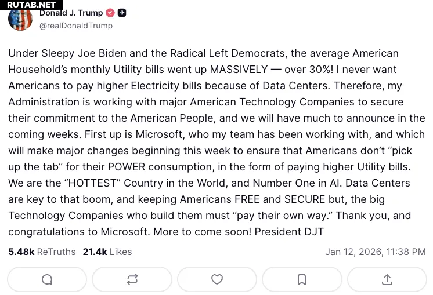Open the Jan 12, 2026 timestamp link
The width and height of the screenshot is (433, 295).
(376, 252)
